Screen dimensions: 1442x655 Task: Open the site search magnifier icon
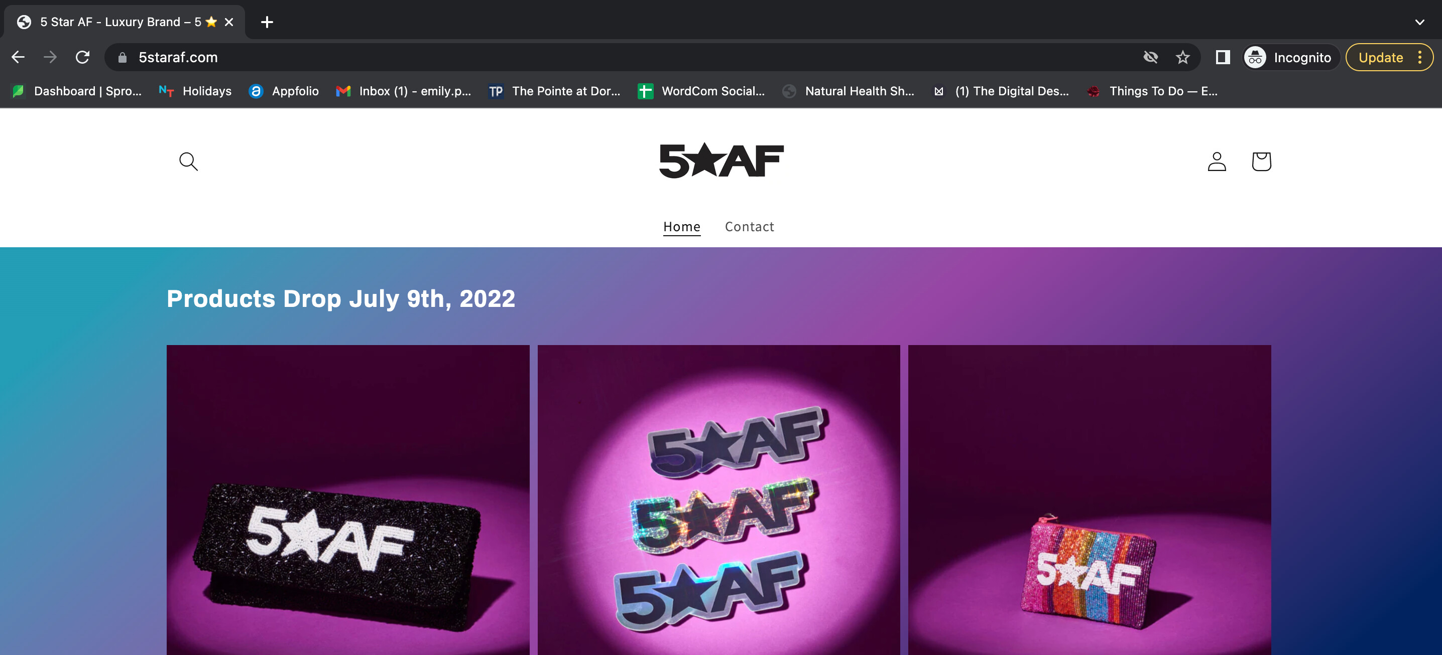coord(188,161)
